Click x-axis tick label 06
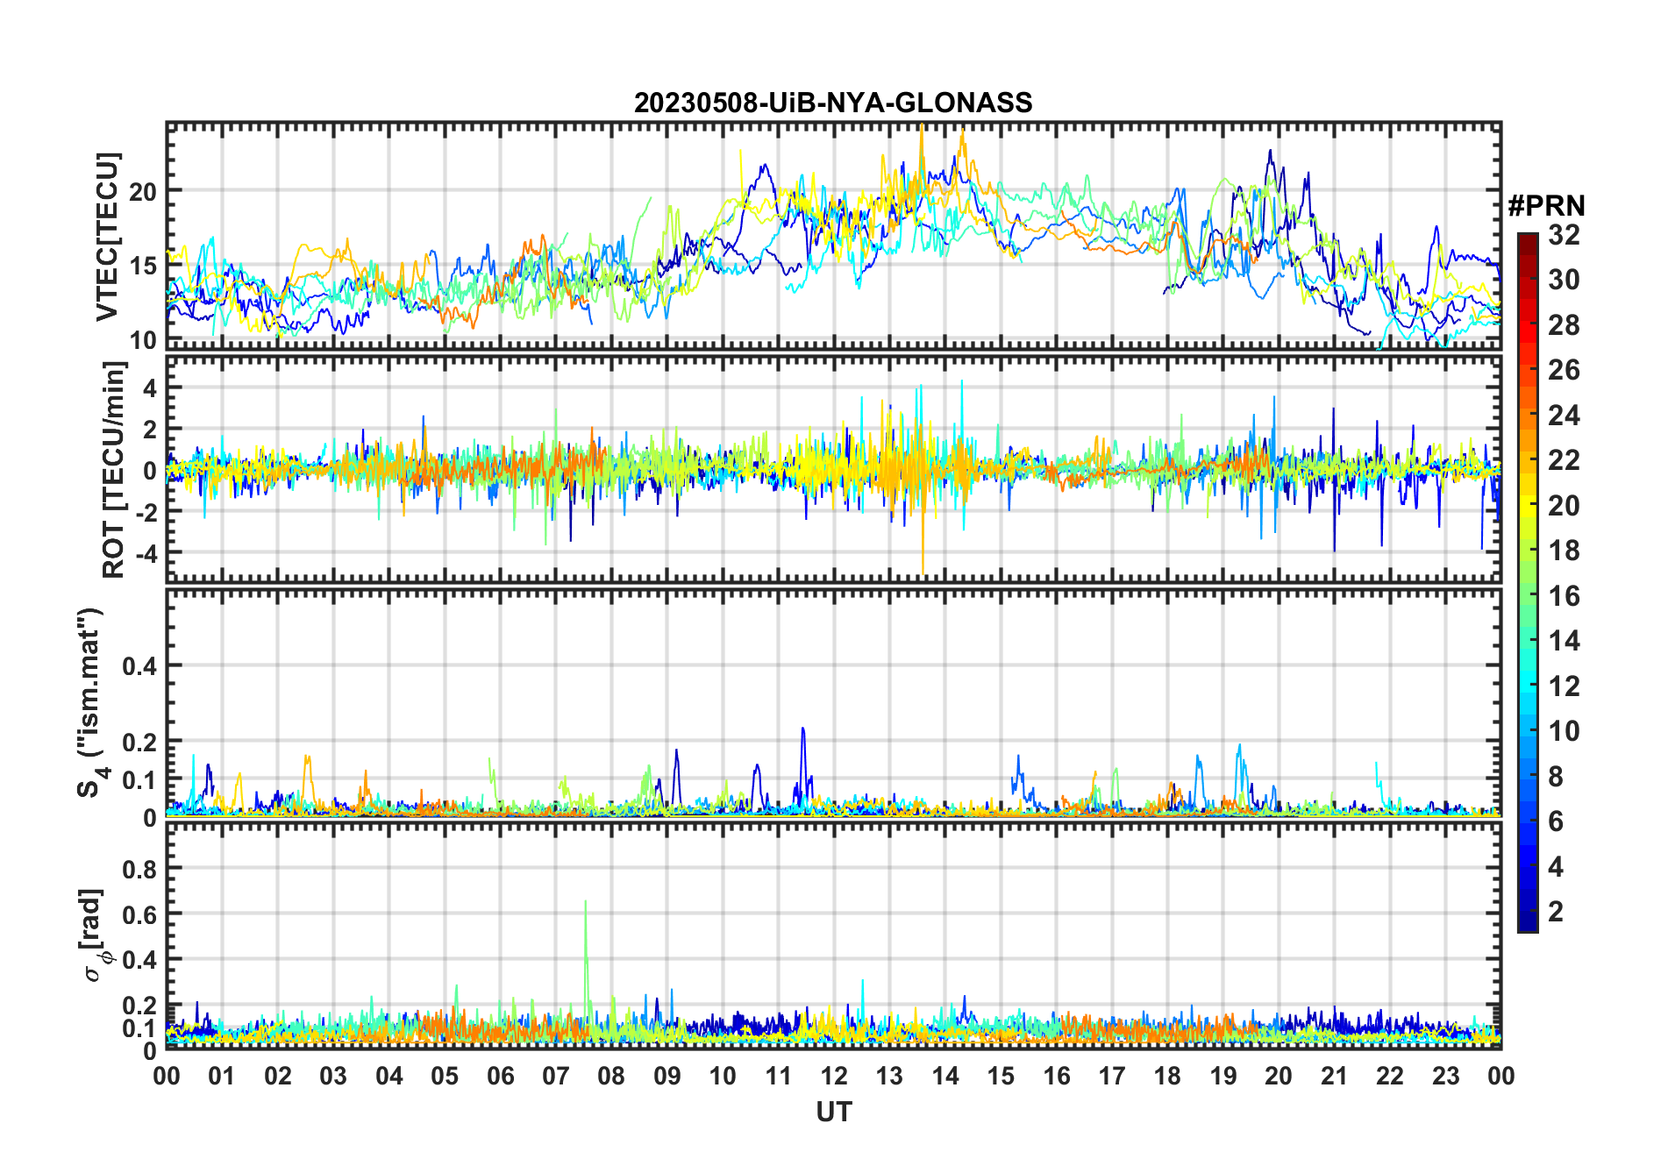The height and width of the screenshot is (1166, 1668). (500, 1076)
